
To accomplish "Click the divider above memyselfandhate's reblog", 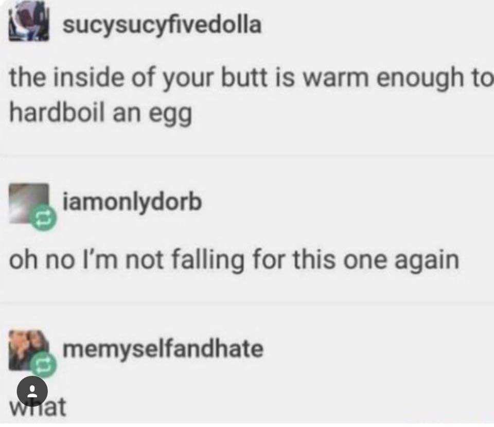I will click(x=247, y=303).
